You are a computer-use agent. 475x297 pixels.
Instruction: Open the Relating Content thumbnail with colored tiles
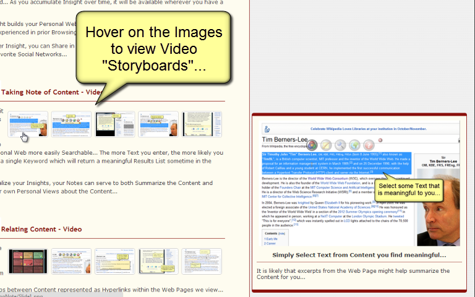28,261
